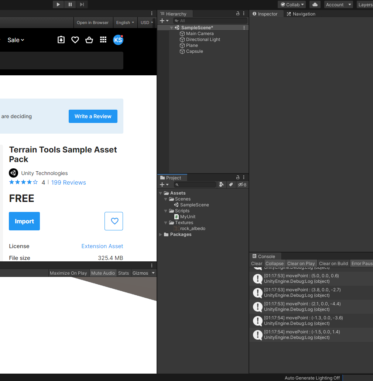Screen dimensions: 373x381
Task: Start Play mode with the Play button
Action: pos(58,4)
